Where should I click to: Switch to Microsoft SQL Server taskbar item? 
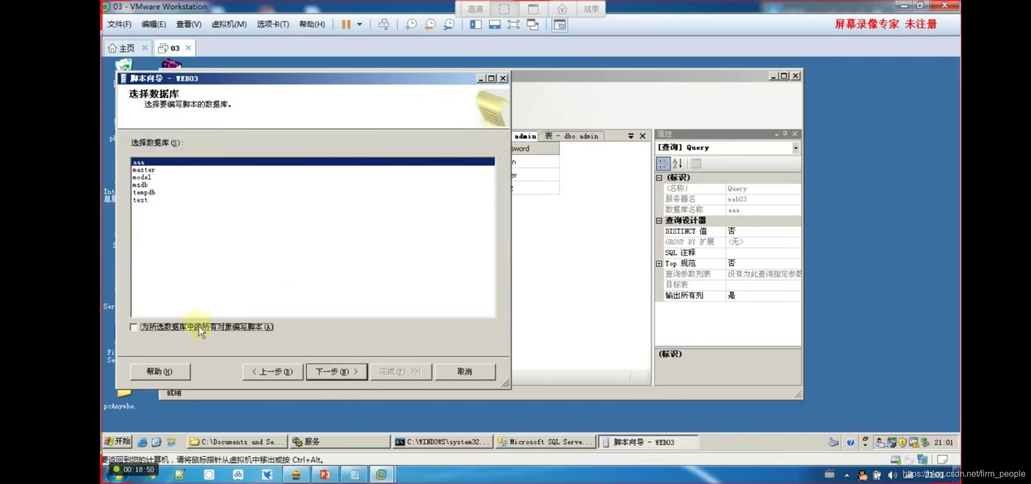click(x=546, y=442)
